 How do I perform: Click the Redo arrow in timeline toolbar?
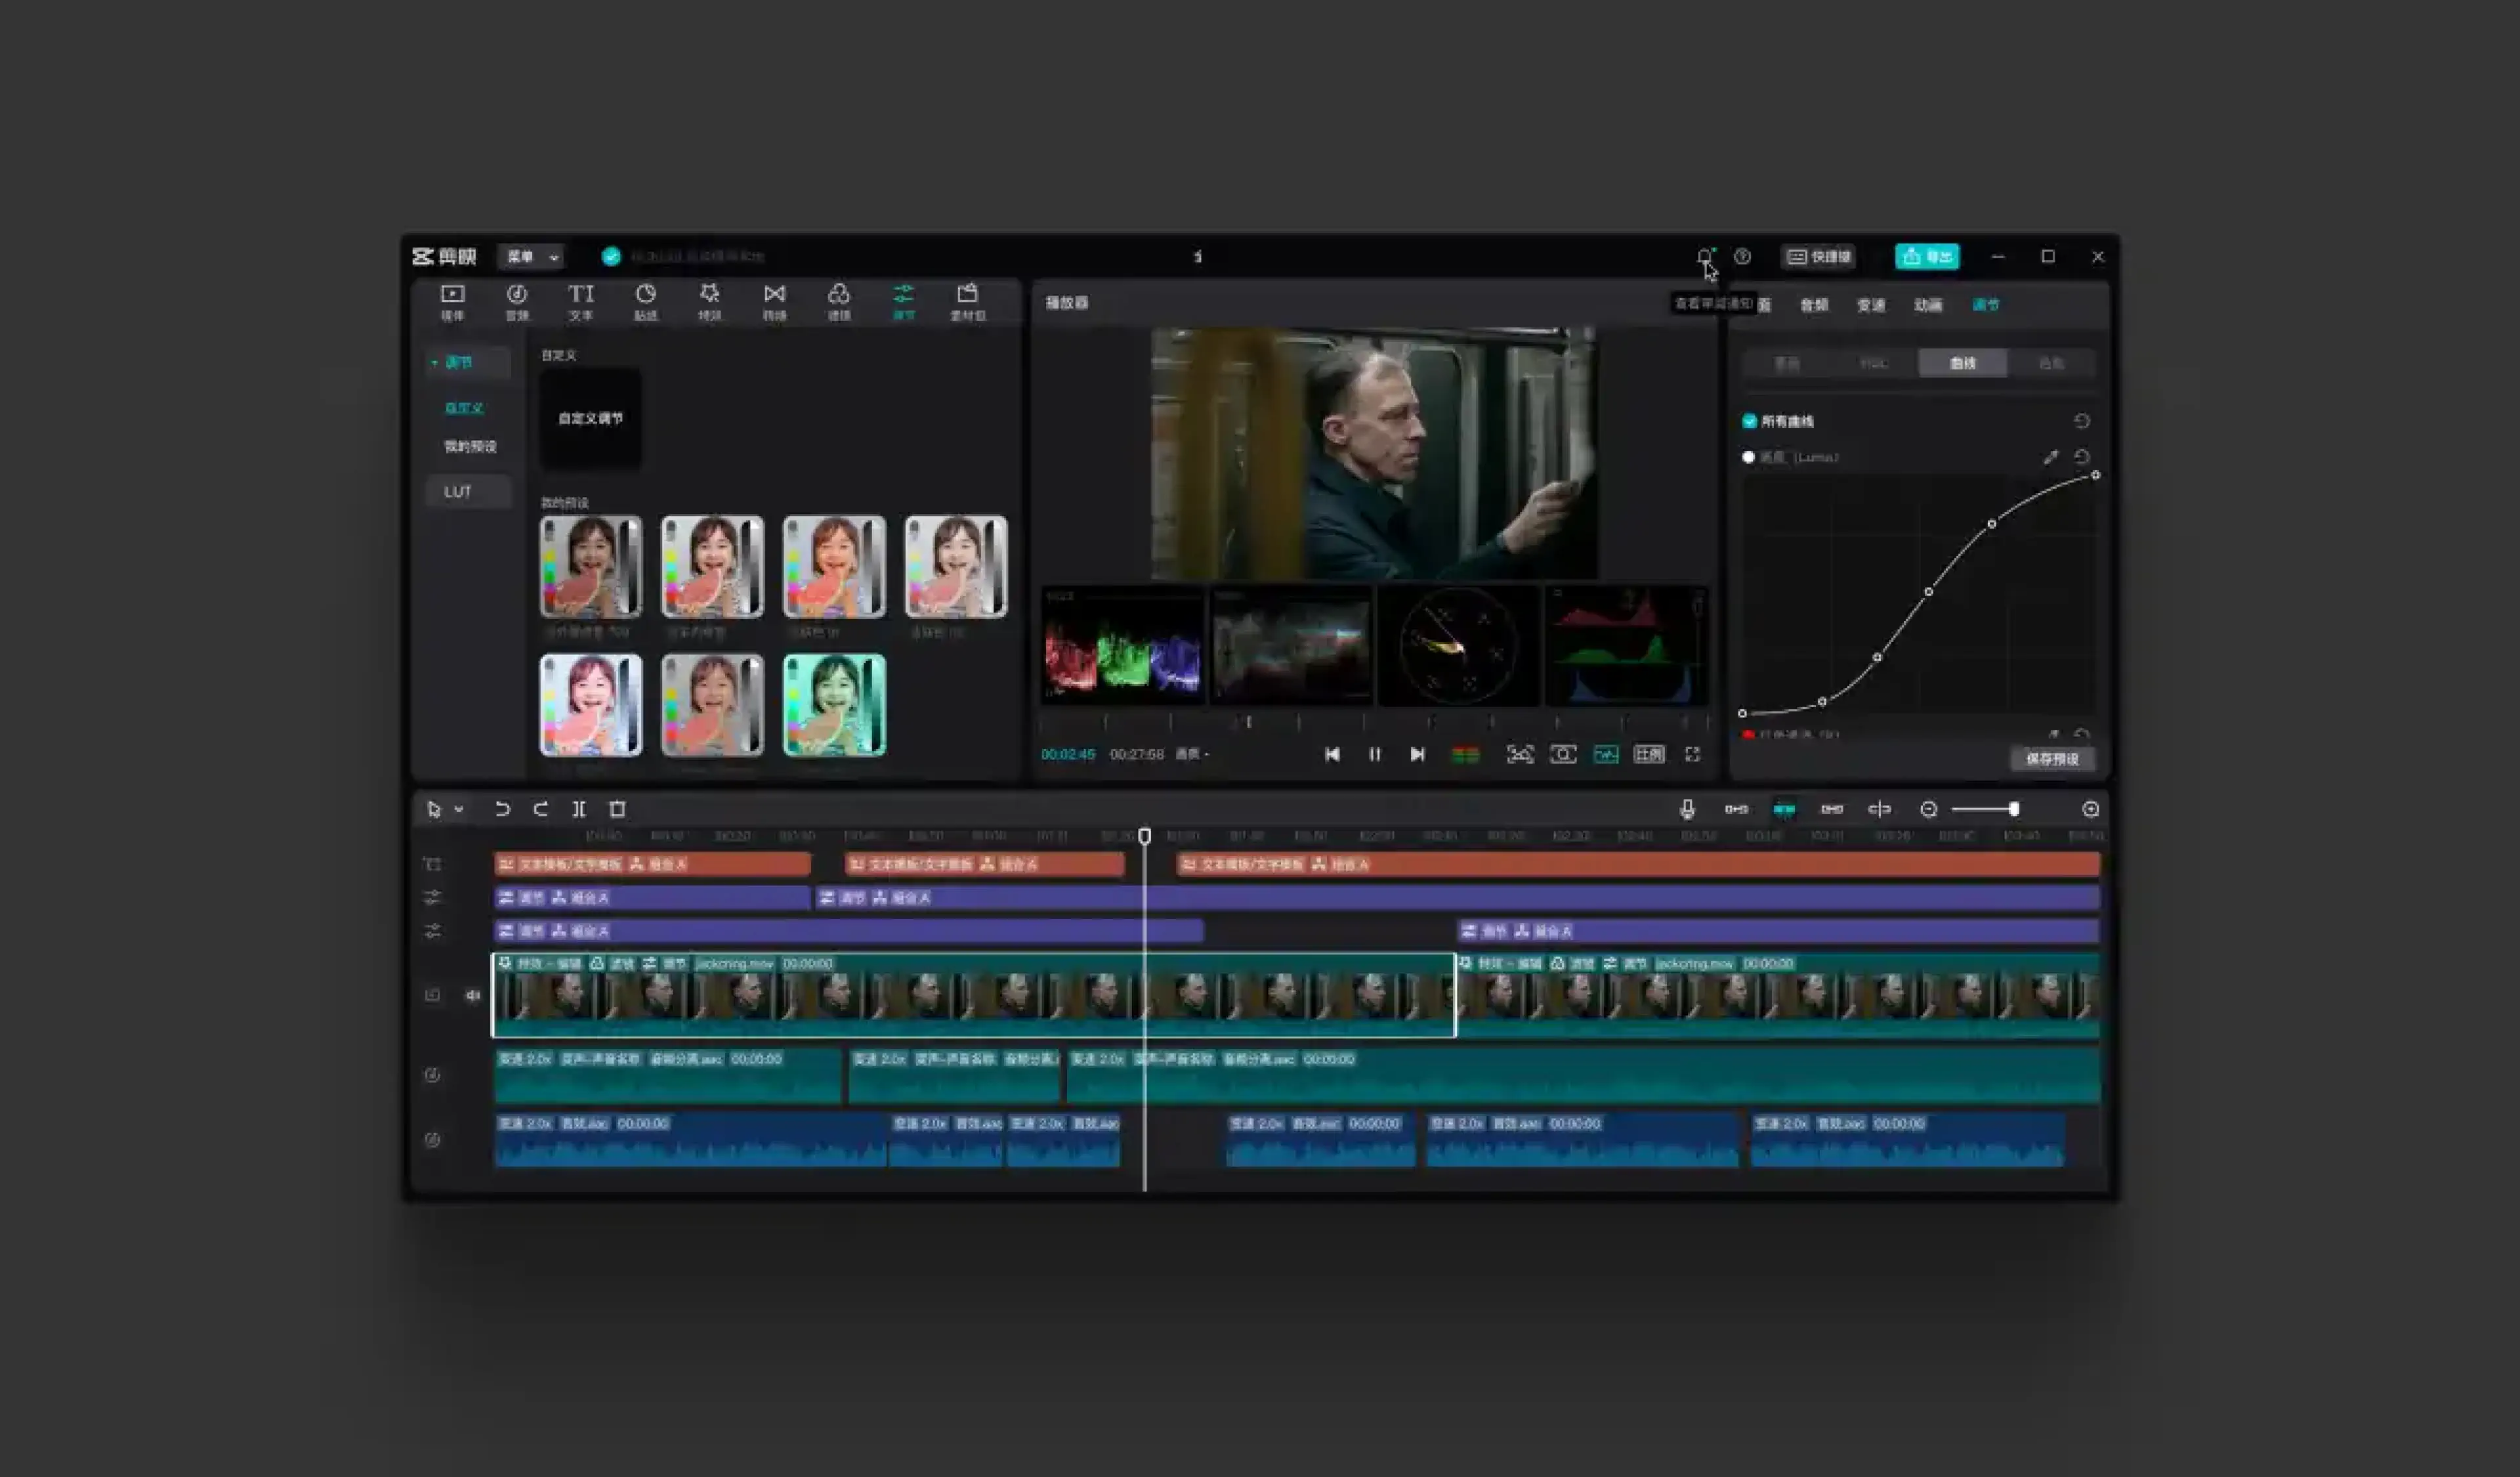pos(540,809)
